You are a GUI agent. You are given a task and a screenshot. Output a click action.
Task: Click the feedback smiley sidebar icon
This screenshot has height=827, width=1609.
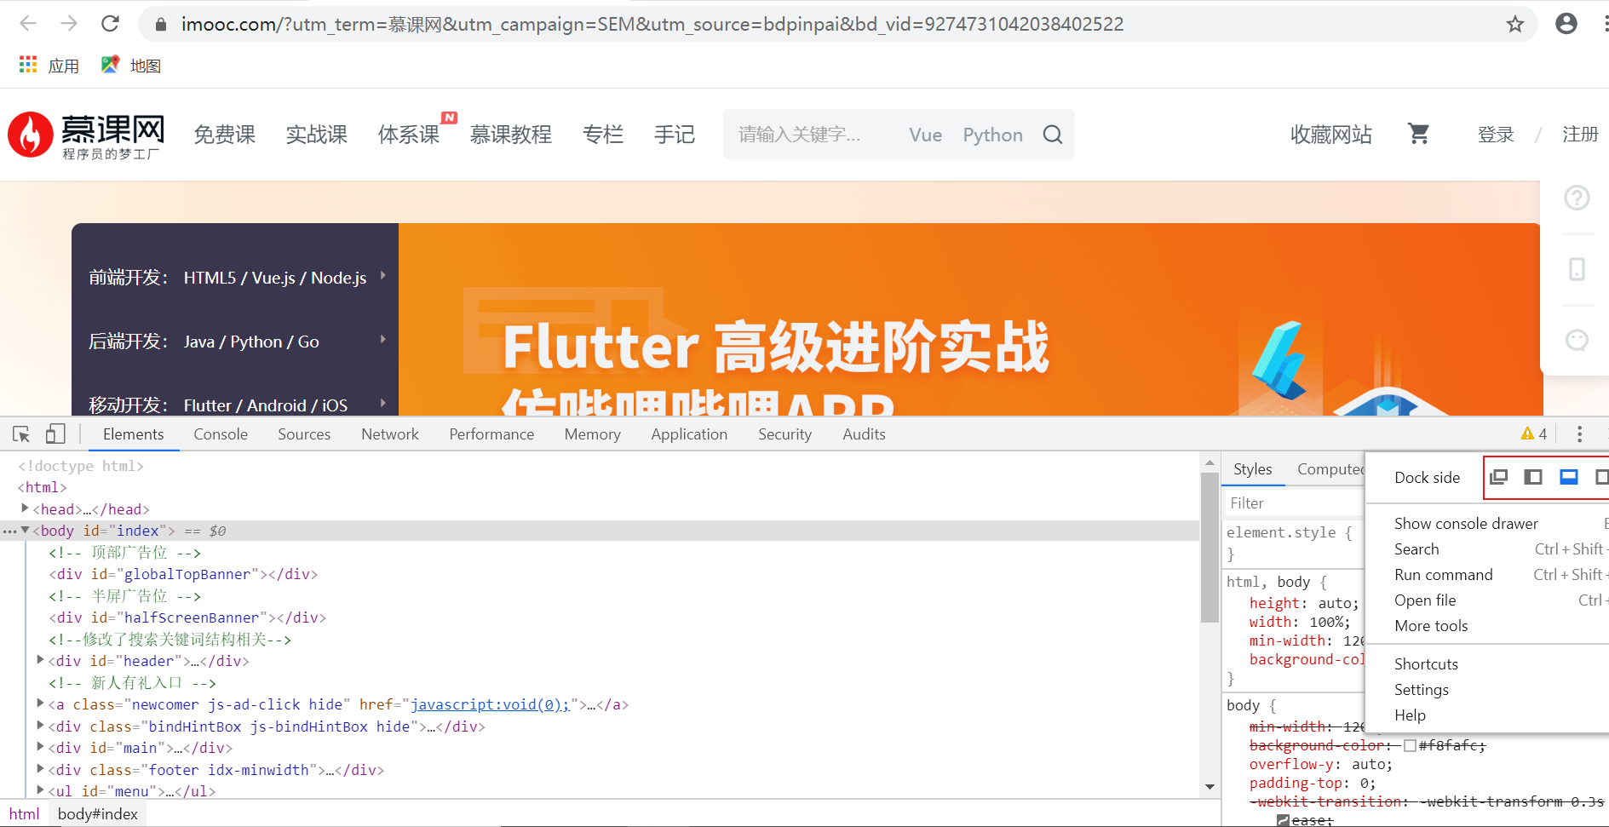click(1577, 341)
